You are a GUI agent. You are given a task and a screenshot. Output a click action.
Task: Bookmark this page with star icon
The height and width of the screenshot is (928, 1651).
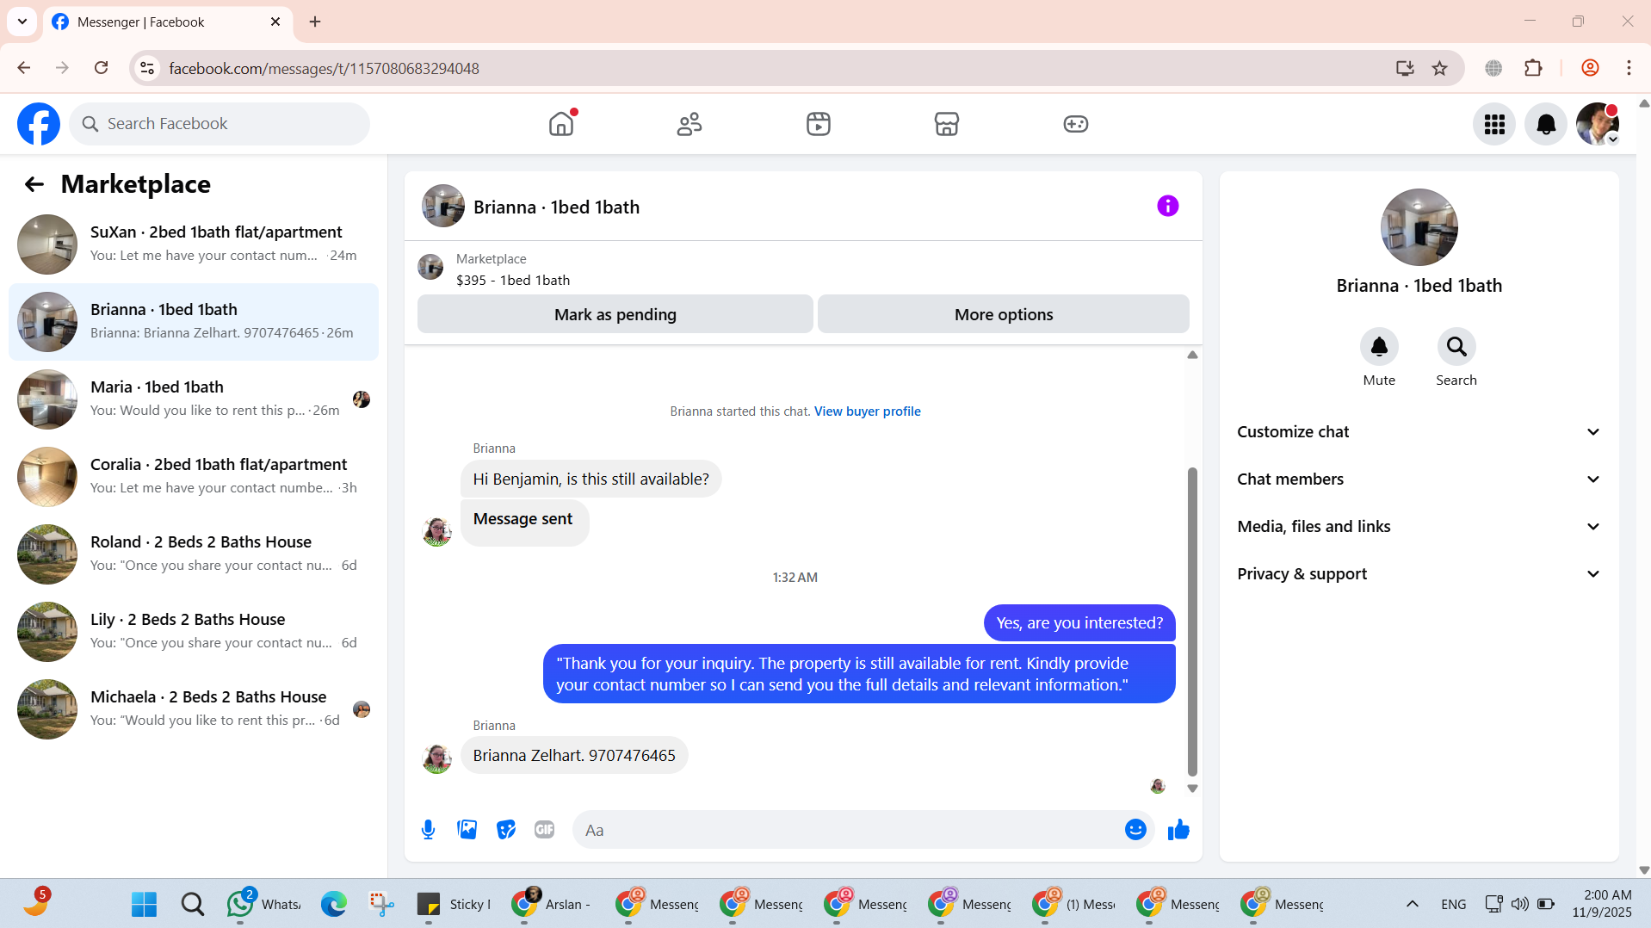click(1439, 68)
